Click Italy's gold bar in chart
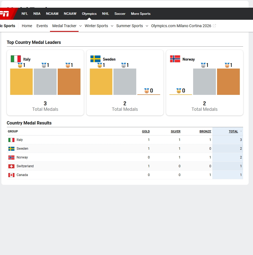 (x=21, y=82)
